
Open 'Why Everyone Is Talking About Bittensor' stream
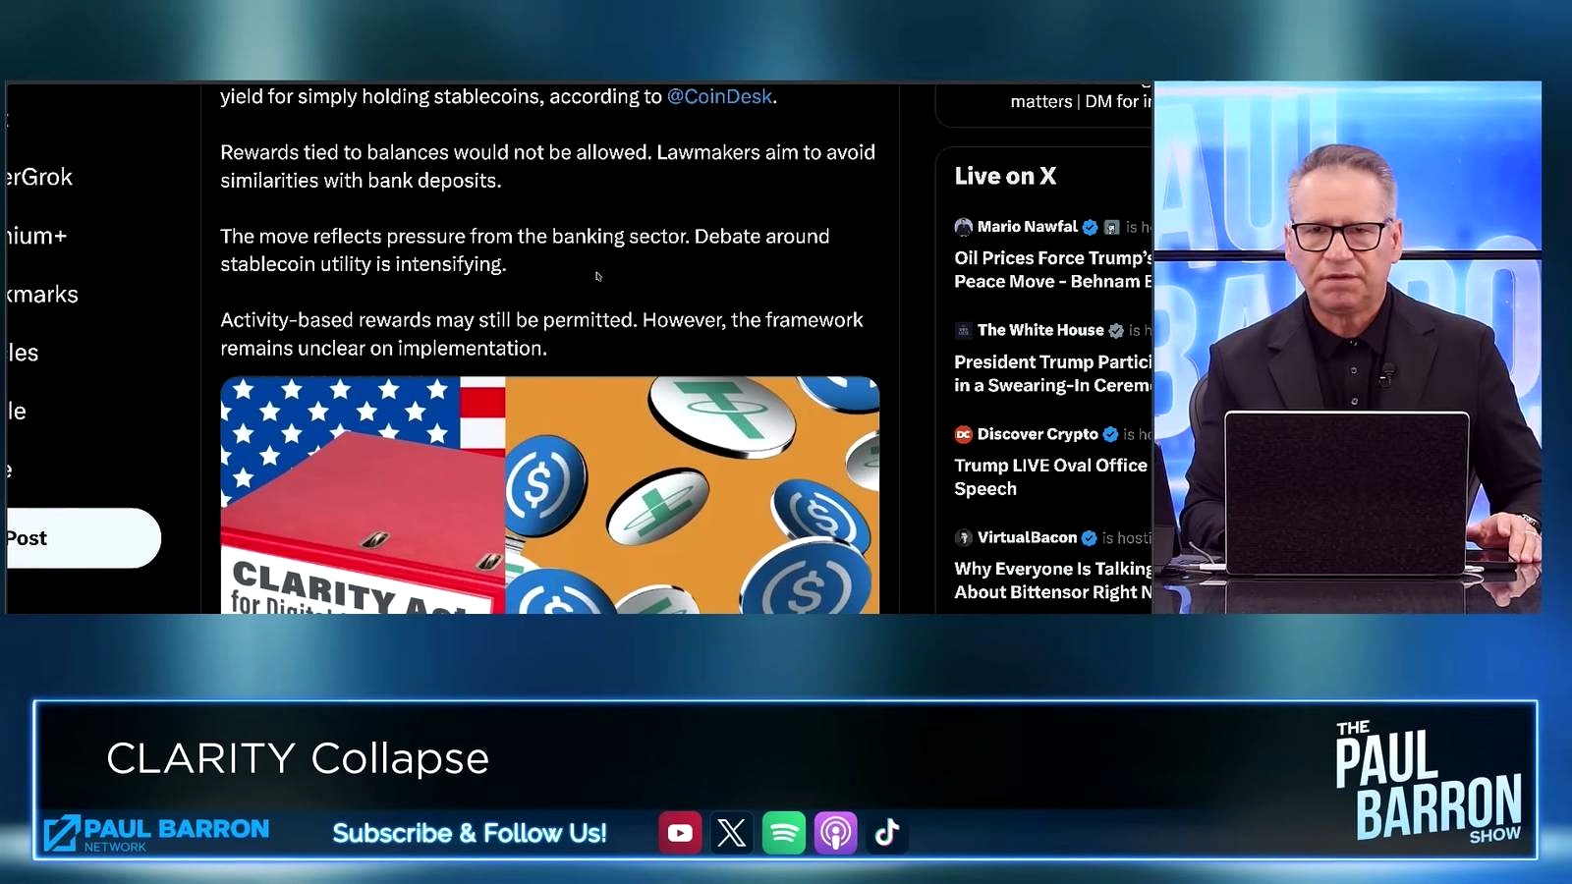click(1053, 580)
